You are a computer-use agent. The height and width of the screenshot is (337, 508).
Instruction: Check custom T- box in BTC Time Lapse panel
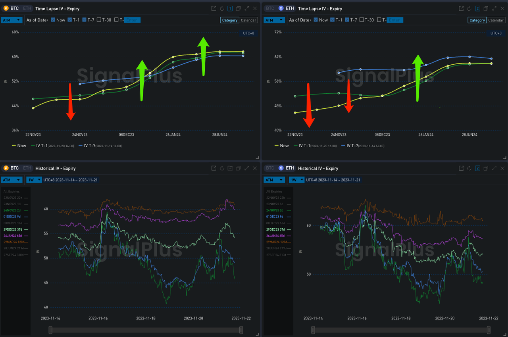117,20
